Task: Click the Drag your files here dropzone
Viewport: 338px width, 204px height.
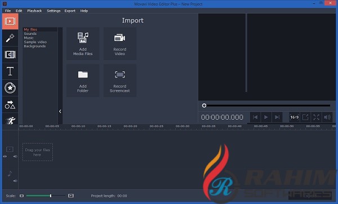Action: (x=38, y=152)
